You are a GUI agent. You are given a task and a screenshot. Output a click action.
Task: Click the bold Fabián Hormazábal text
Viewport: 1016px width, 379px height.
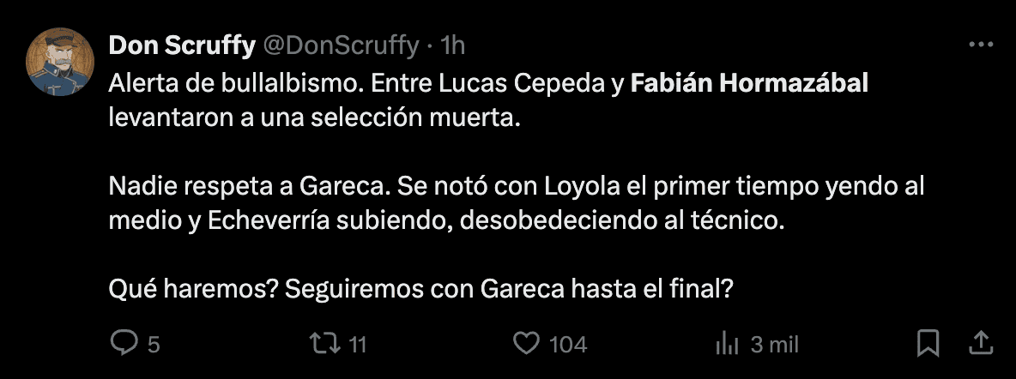(749, 84)
